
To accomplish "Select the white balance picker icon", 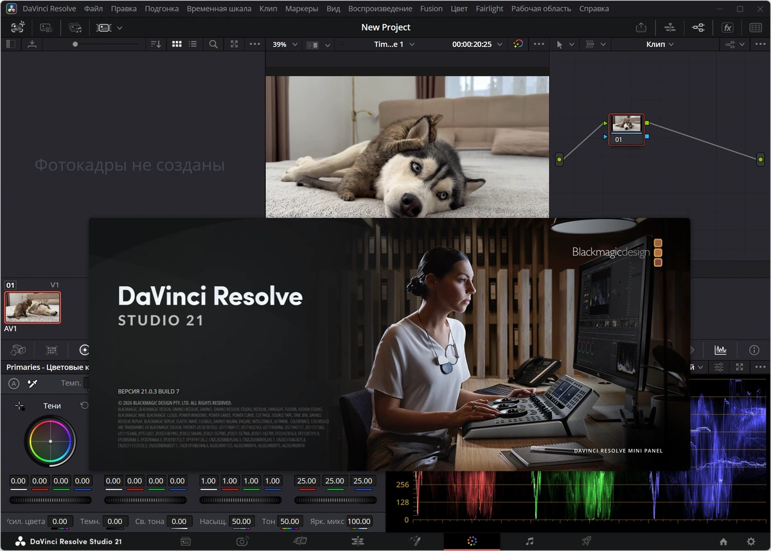I will (32, 383).
